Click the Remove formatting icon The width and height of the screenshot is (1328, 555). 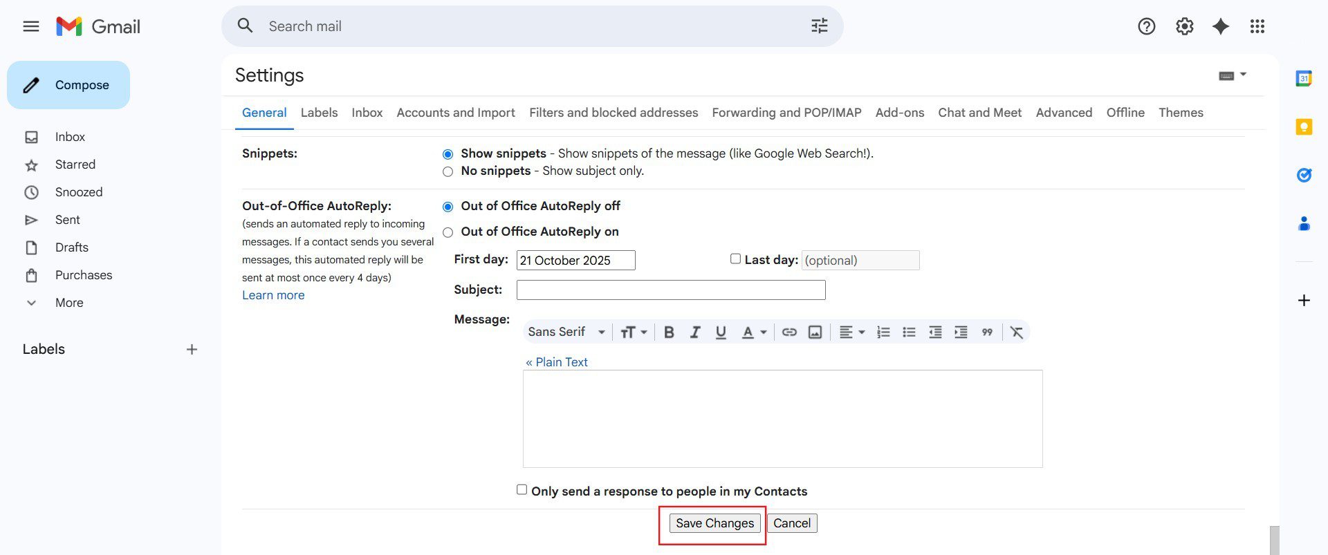pos(1016,332)
